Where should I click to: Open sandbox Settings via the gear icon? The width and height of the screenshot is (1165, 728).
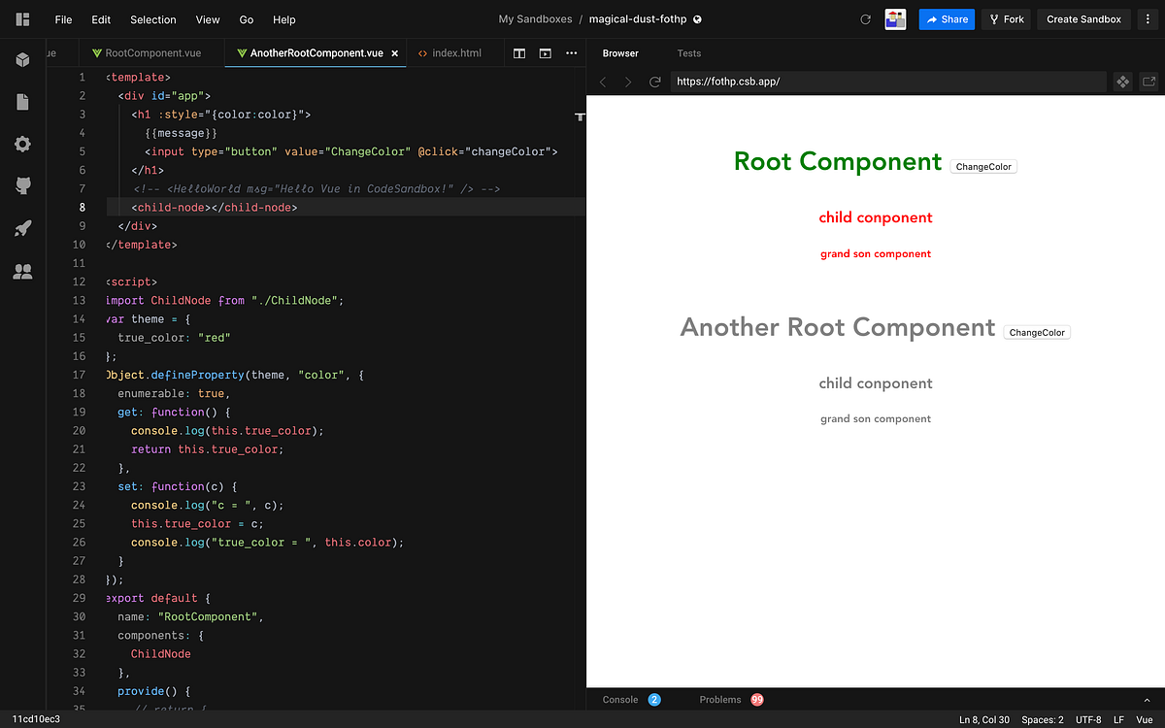pyautogui.click(x=22, y=144)
